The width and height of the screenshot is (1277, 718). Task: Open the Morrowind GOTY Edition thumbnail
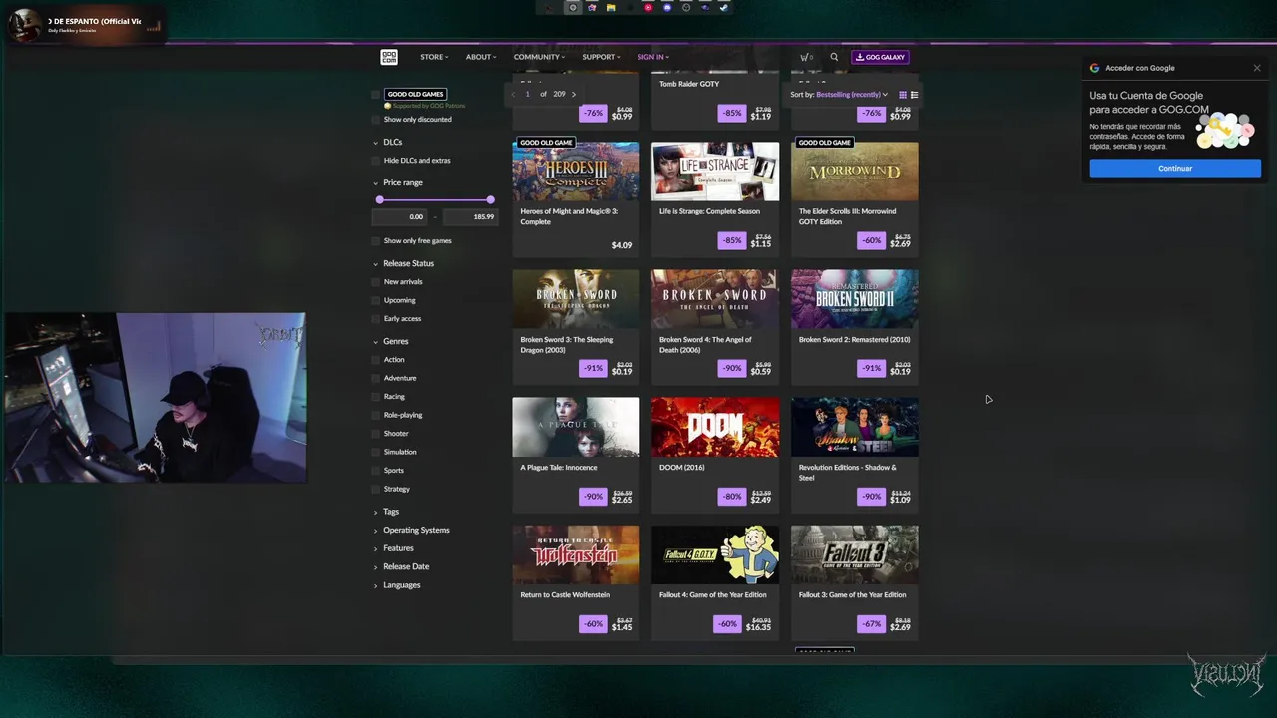tap(855, 172)
